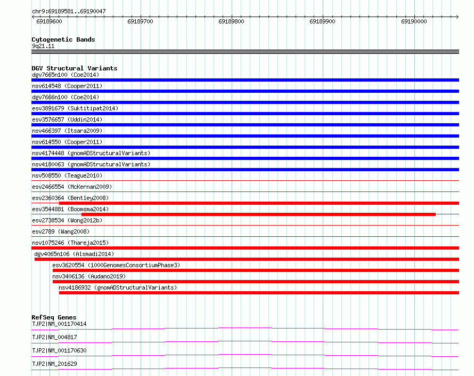This screenshot has height=376, width=474.
Task: Click the first gnomAD label nsv4174448
Action: tap(91, 153)
